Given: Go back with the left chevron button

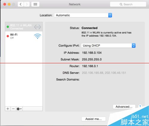Looking at the screenshot, I should click(x=21, y=4).
